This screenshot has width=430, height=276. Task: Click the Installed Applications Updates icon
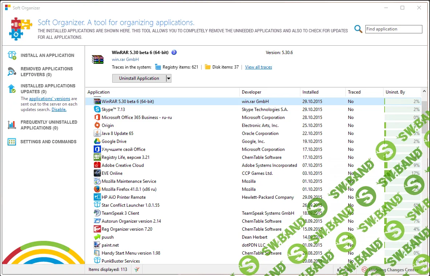point(12,89)
